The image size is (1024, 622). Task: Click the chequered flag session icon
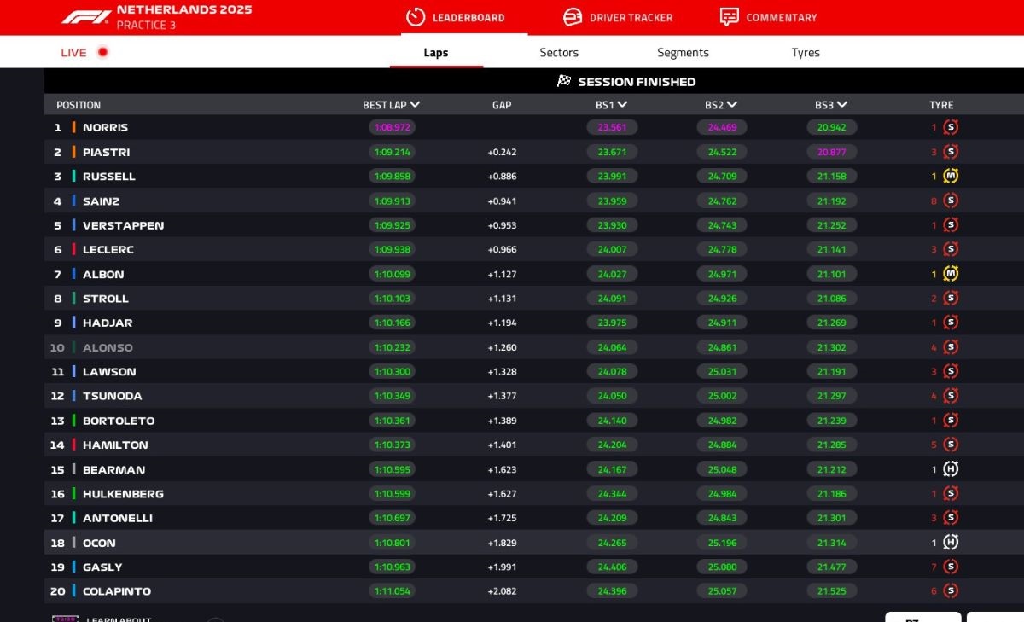click(x=564, y=81)
